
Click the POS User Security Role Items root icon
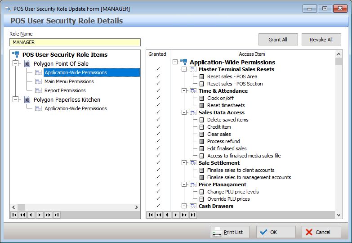tap(16, 54)
